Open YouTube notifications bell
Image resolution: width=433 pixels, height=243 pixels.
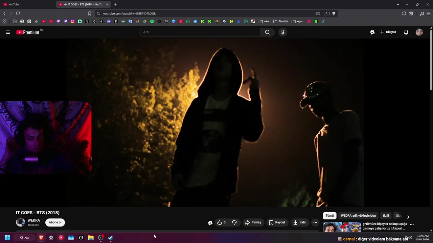pos(406,32)
